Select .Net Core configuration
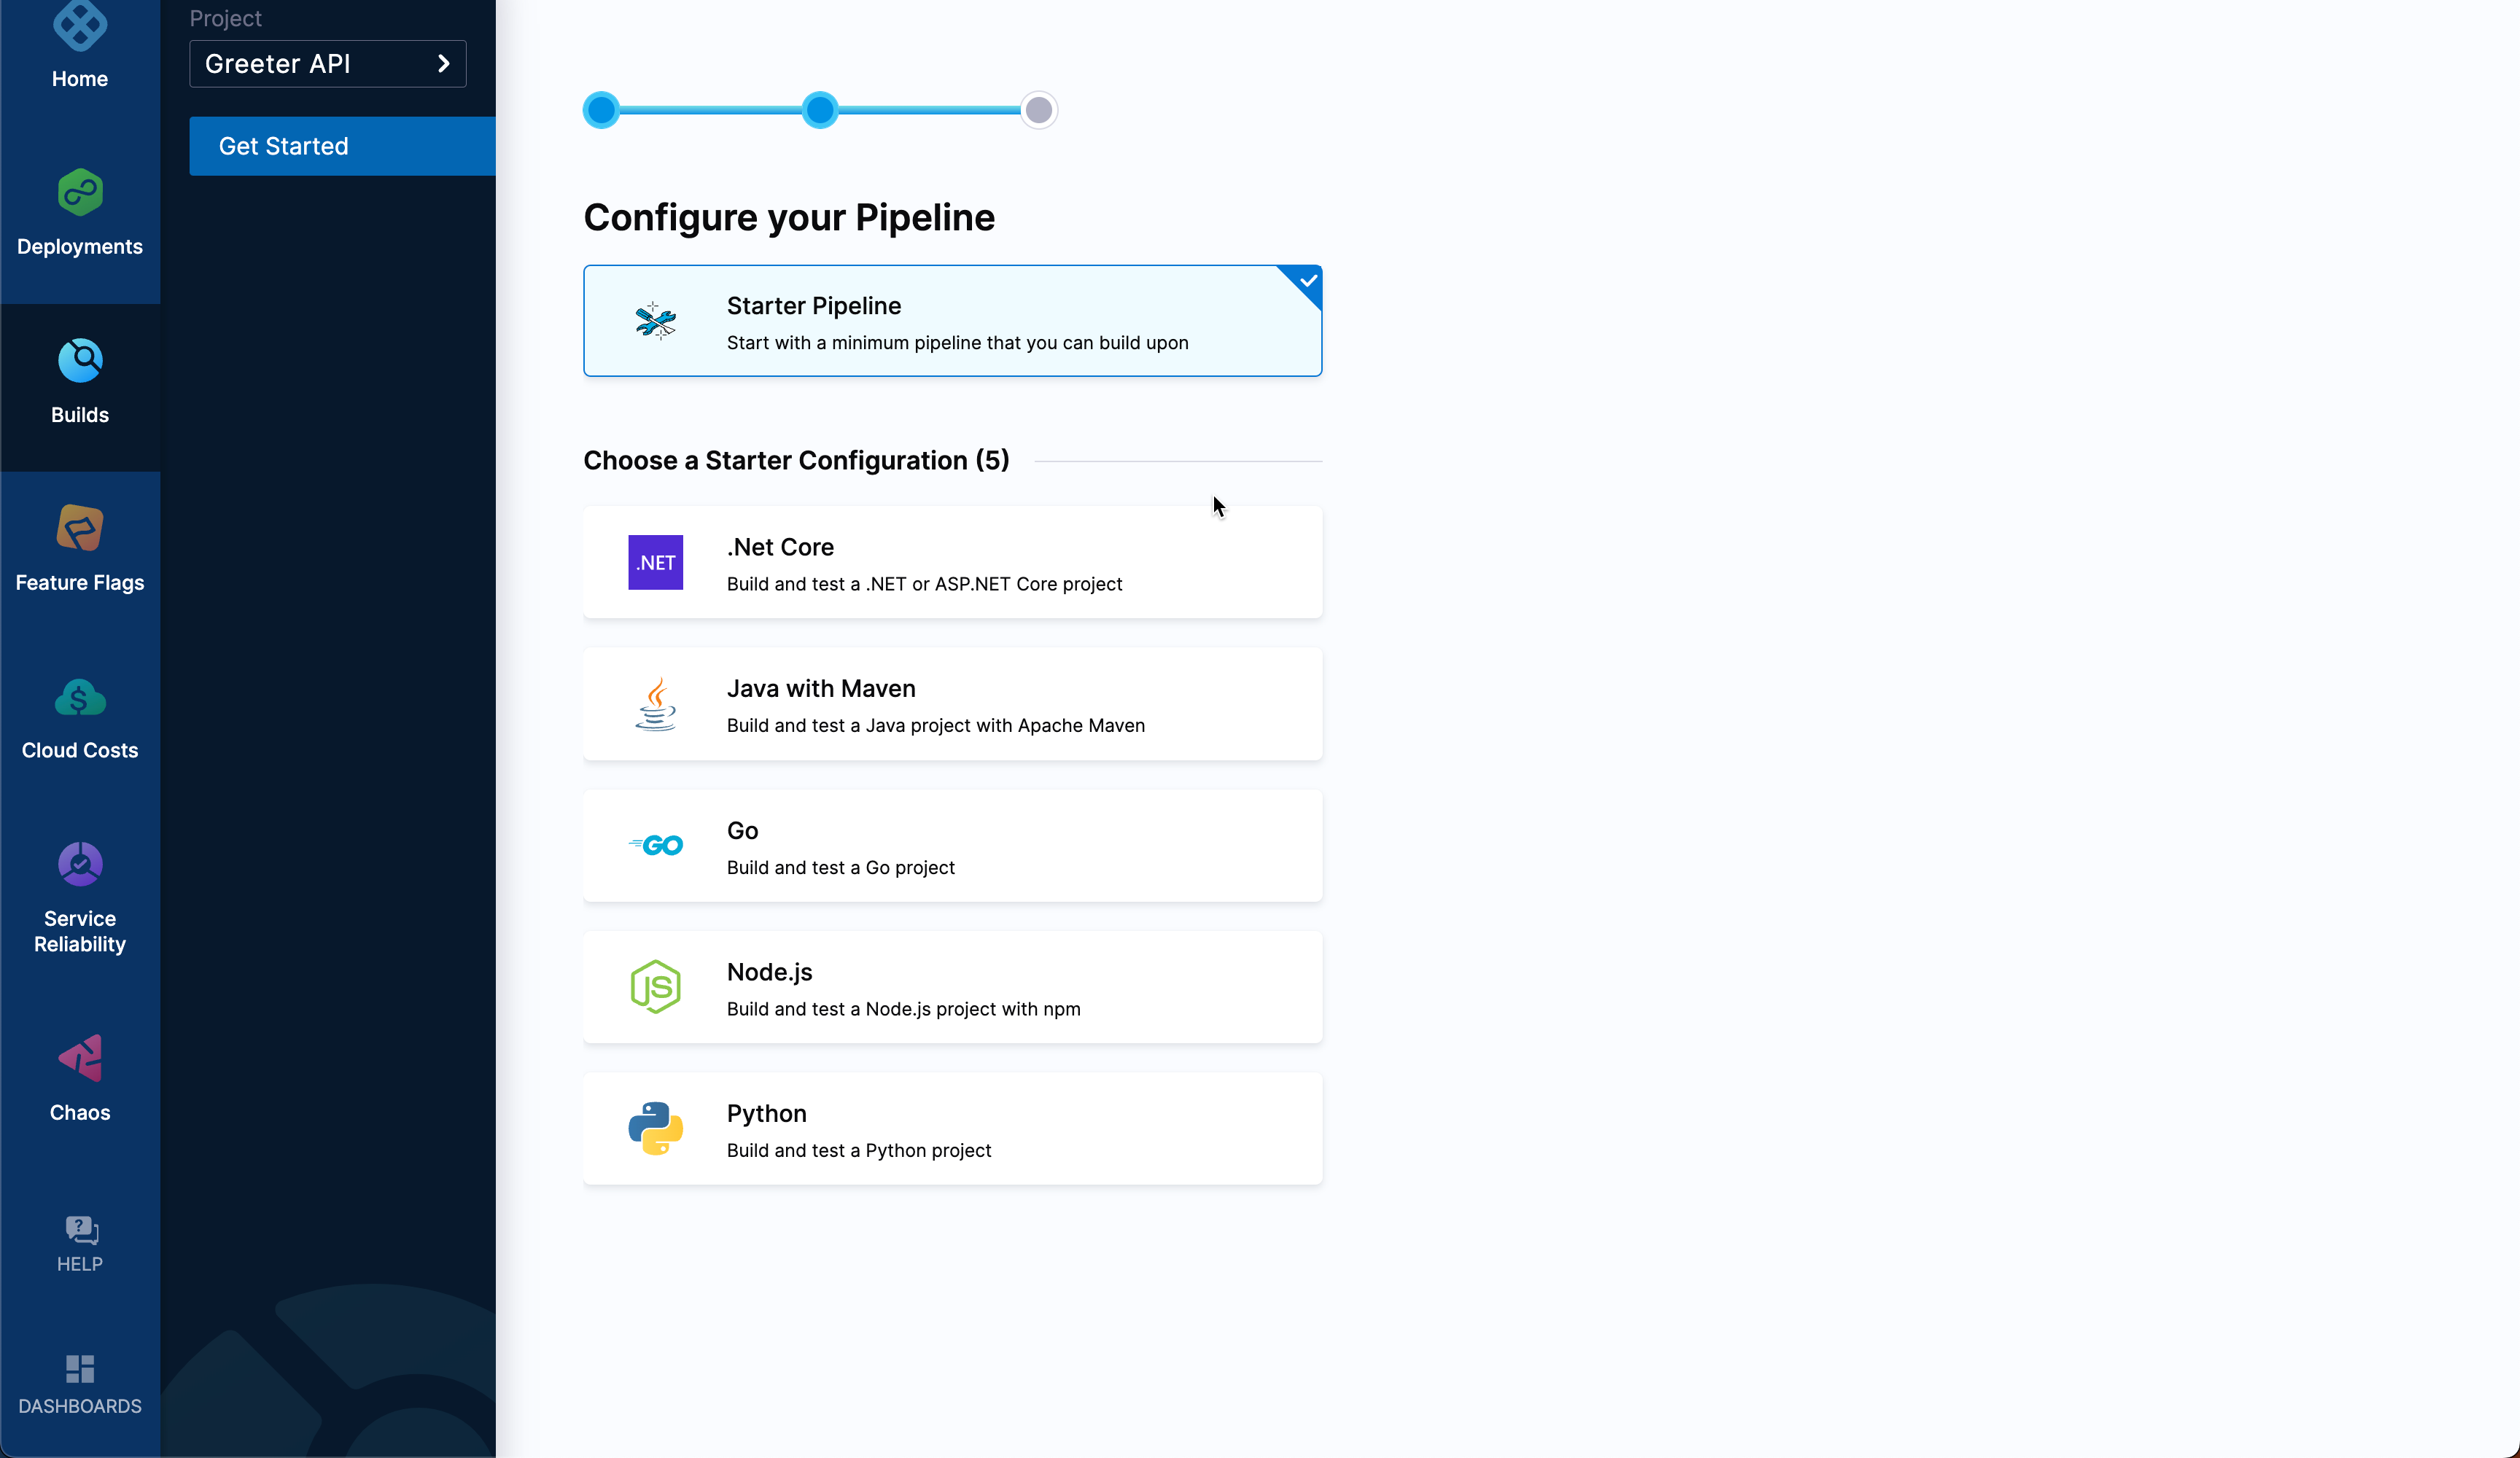 pyautogui.click(x=953, y=562)
